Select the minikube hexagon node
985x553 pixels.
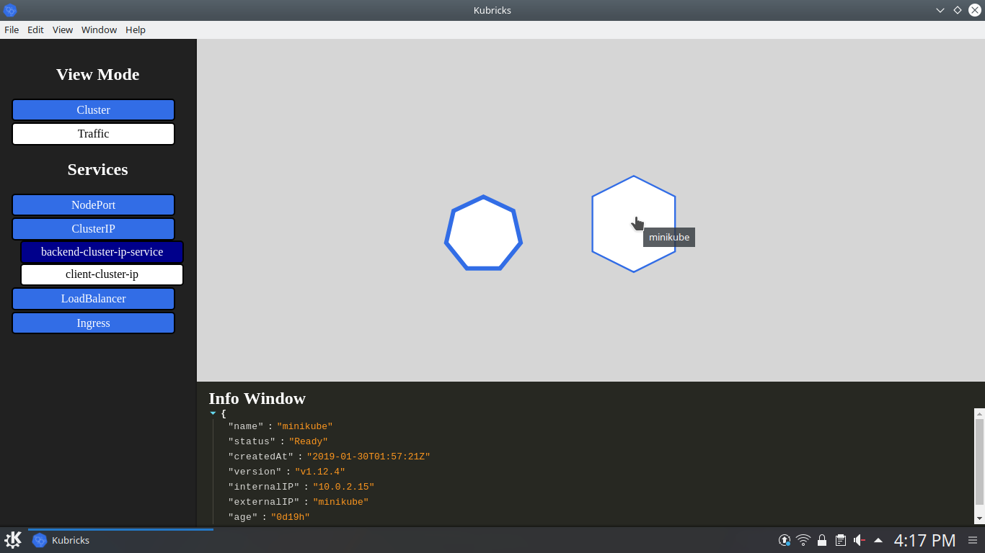coord(634,224)
